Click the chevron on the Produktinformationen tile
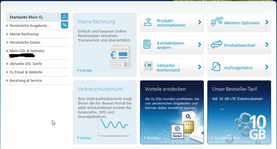 (200, 22)
